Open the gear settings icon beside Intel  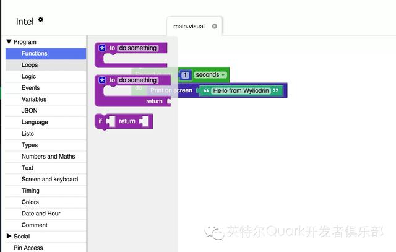(x=41, y=19)
